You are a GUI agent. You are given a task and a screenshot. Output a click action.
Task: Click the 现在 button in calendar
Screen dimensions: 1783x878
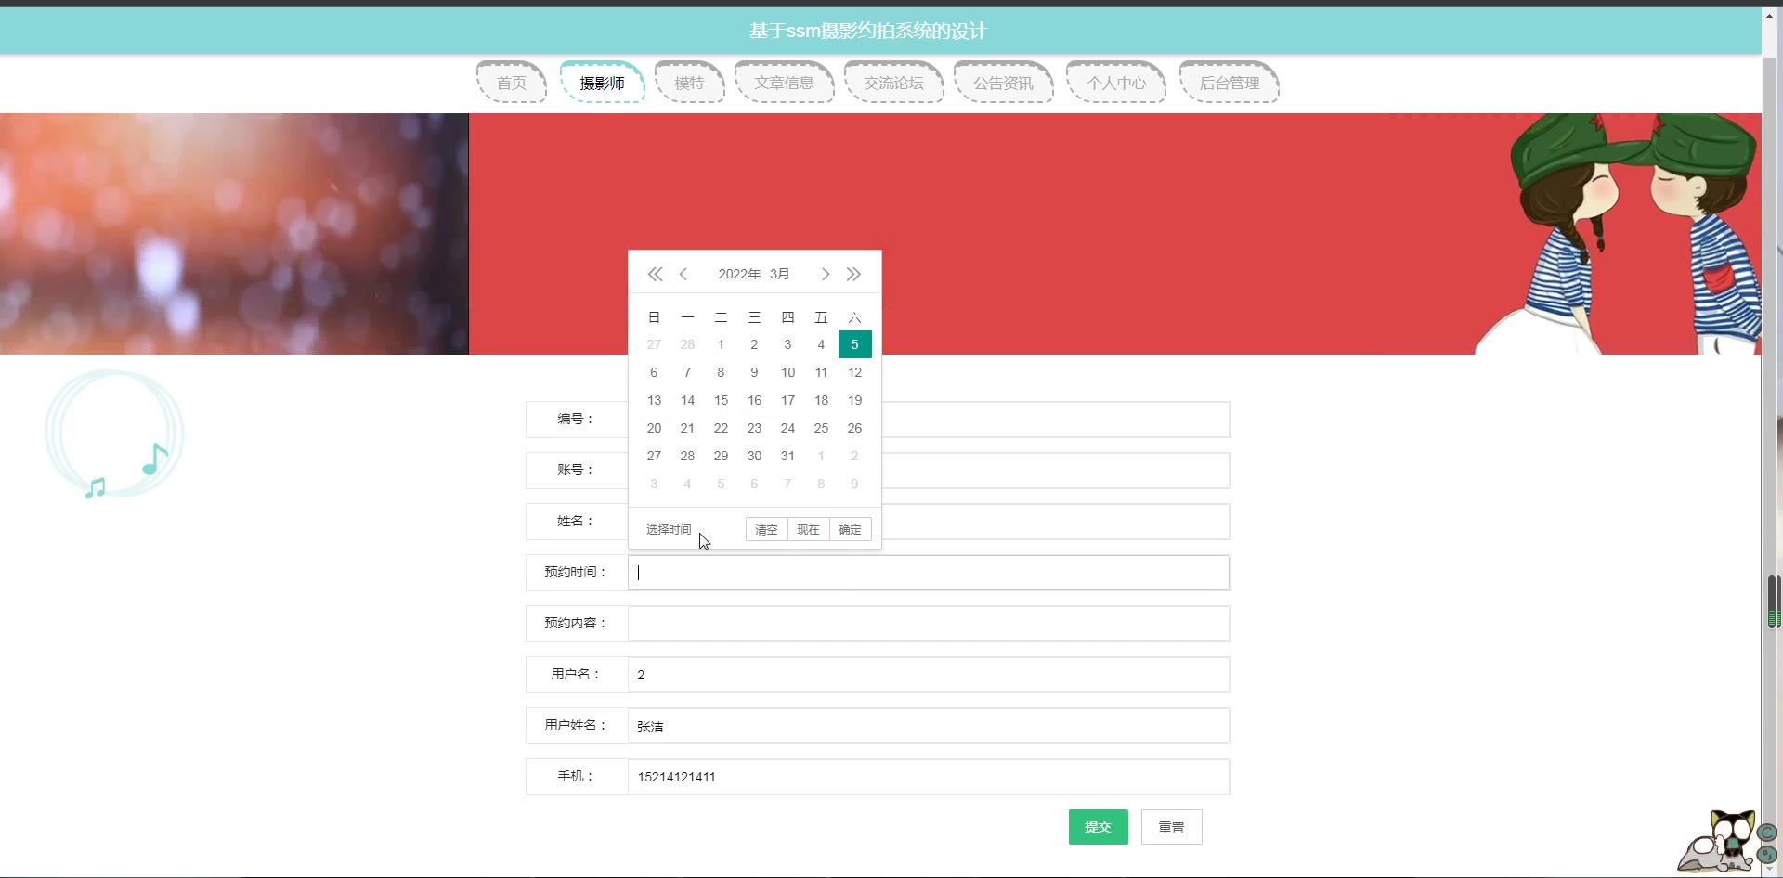[808, 529]
